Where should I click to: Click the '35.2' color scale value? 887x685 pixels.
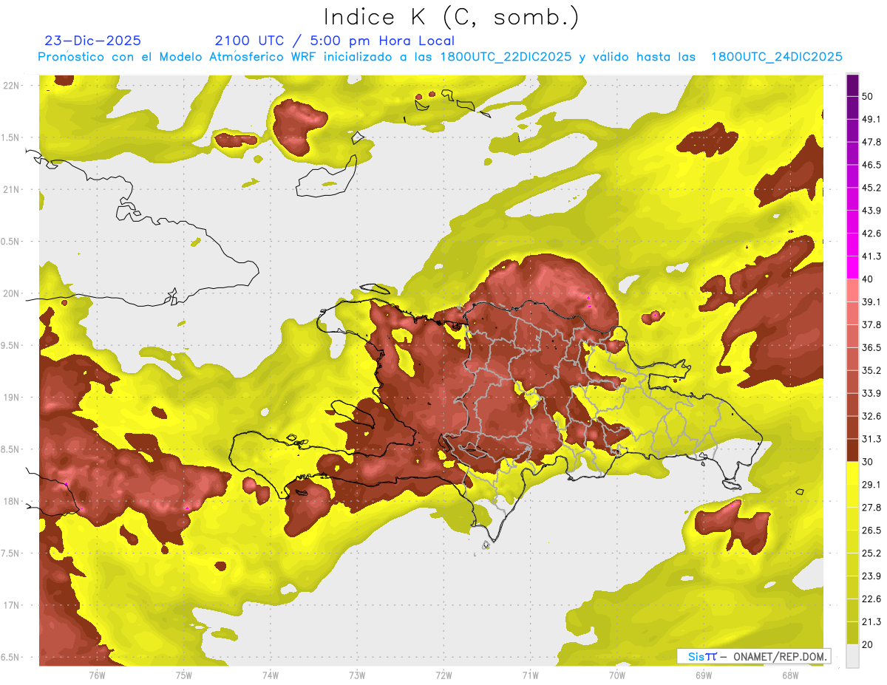click(x=871, y=370)
